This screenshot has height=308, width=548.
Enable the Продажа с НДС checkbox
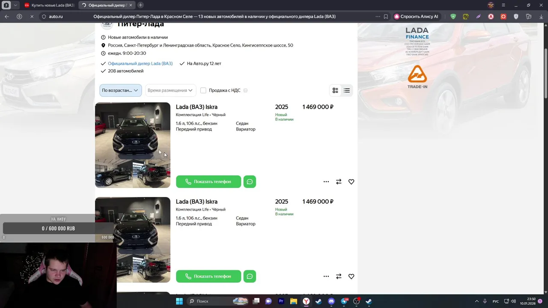[203, 90]
